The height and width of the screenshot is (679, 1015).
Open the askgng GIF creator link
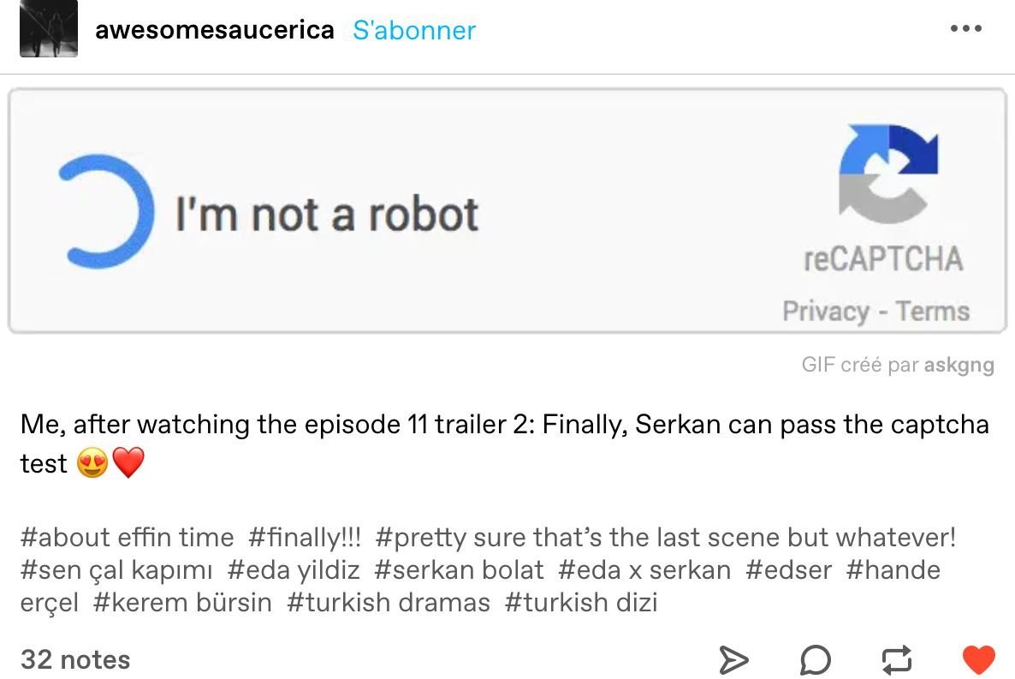959,365
